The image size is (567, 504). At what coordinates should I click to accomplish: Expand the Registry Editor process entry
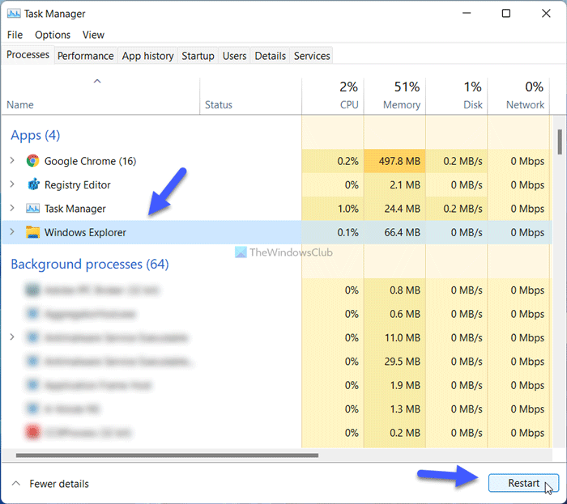tap(12, 184)
